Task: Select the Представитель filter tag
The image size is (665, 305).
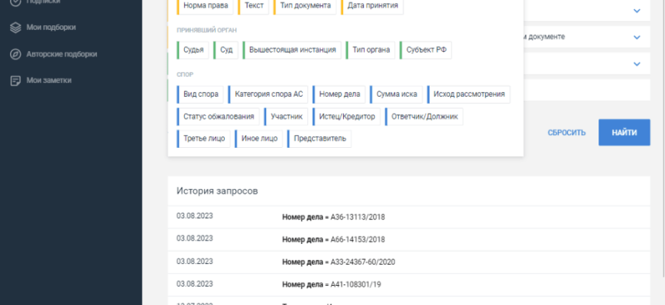Action: point(320,139)
